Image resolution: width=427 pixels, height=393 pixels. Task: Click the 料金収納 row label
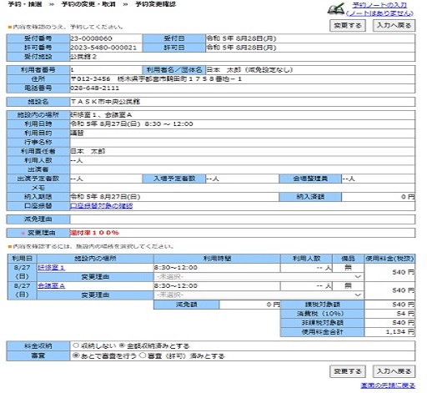(38, 346)
